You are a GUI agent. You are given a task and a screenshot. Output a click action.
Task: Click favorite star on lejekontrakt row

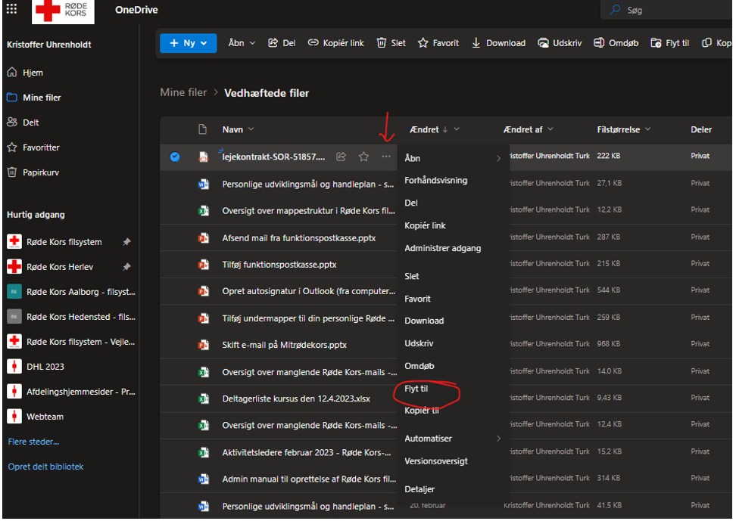coord(363,157)
